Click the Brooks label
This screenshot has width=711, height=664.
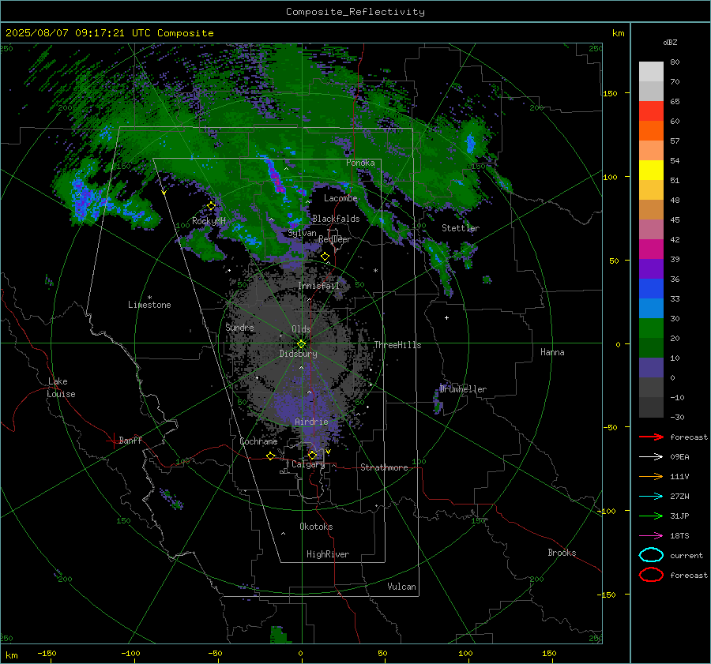click(562, 553)
